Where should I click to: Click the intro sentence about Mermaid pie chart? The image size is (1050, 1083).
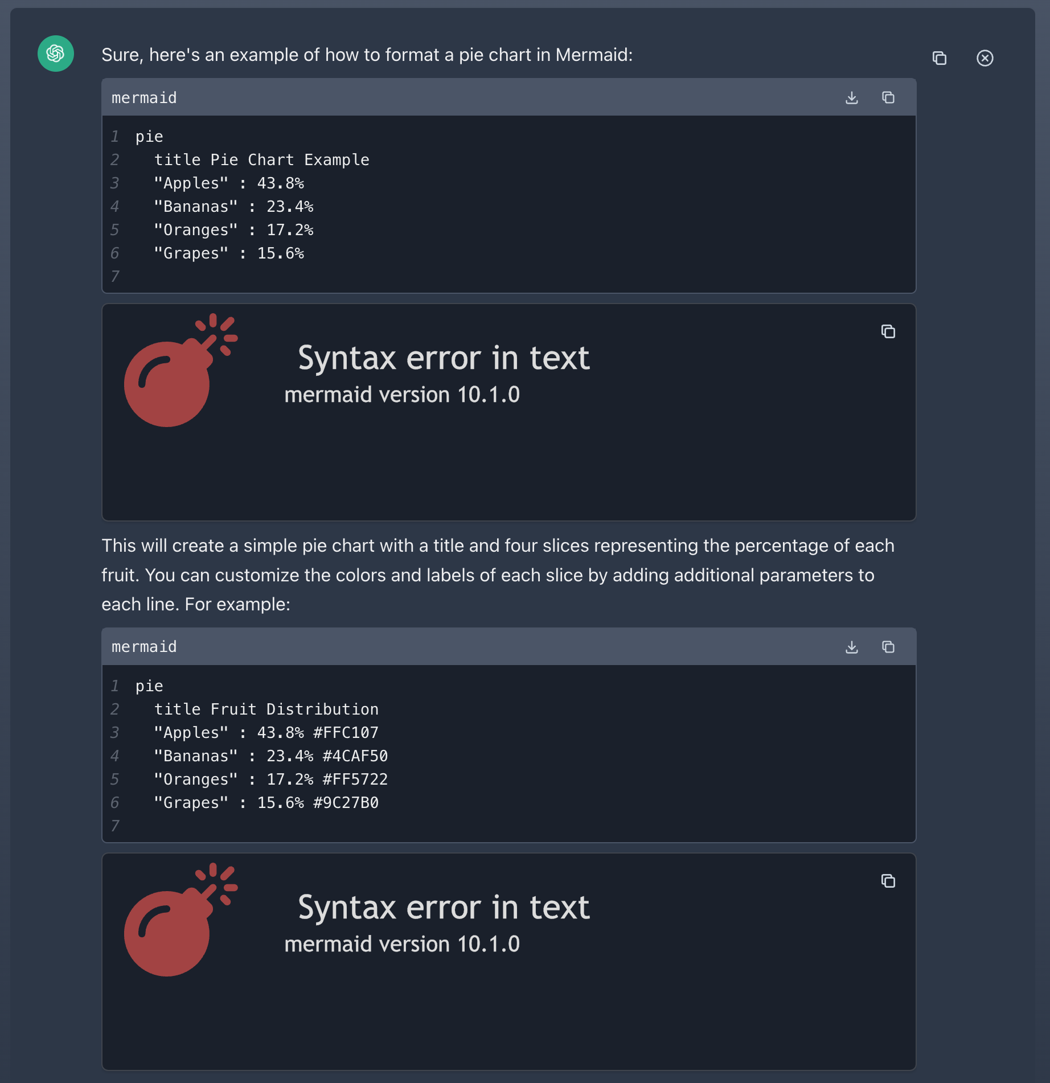pyautogui.click(x=367, y=55)
